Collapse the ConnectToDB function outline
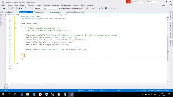The height and width of the screenshot is (97, 173). click(16, 23)
